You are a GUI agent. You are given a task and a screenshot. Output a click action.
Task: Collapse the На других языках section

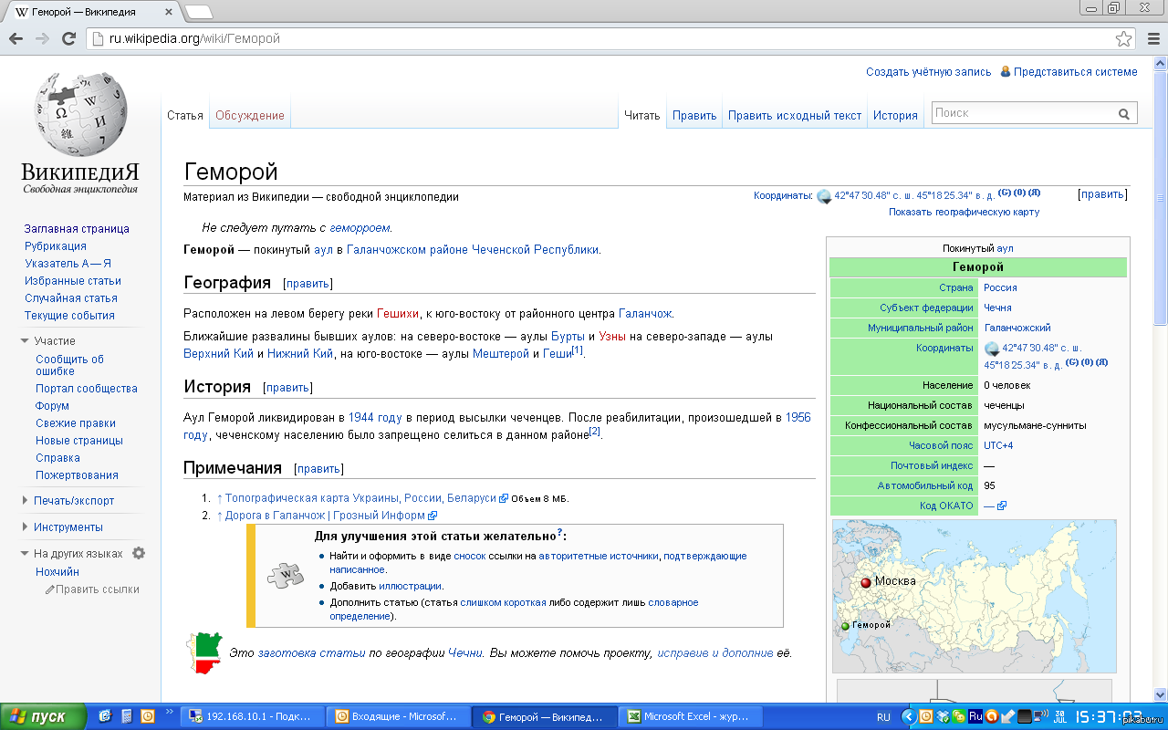pyautogui.click(x=25, y=554)
